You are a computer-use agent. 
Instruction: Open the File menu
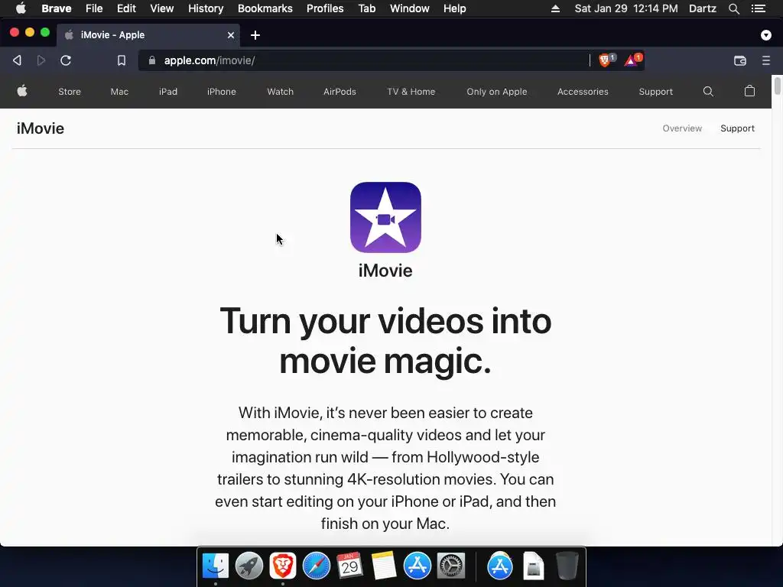point(94,8)
